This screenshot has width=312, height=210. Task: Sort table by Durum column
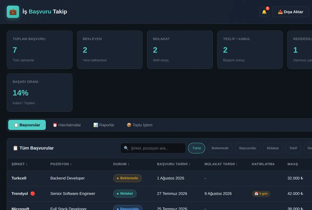tap(121, 164)
